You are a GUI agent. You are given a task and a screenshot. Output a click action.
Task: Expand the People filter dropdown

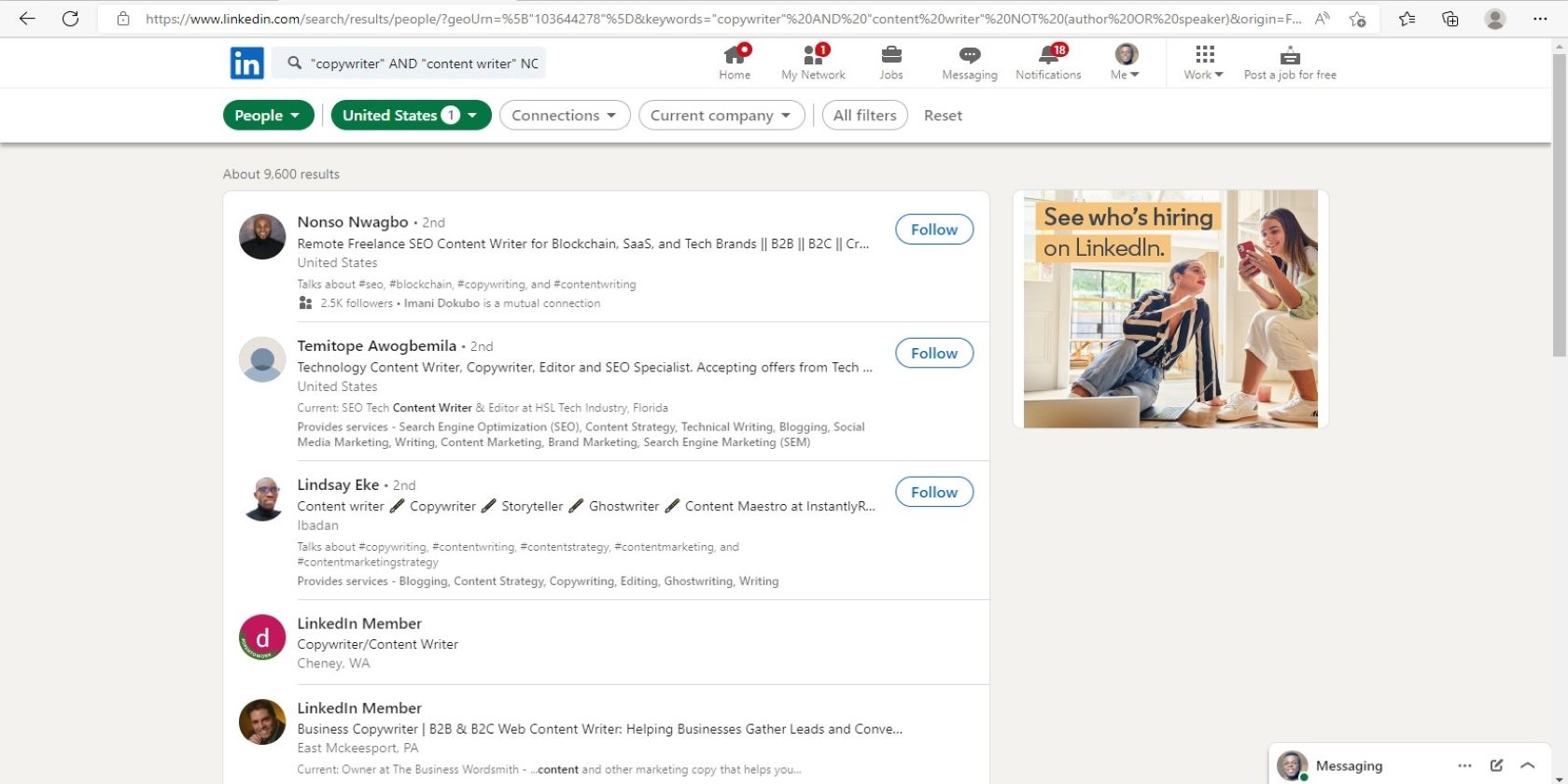coord(268,115)
